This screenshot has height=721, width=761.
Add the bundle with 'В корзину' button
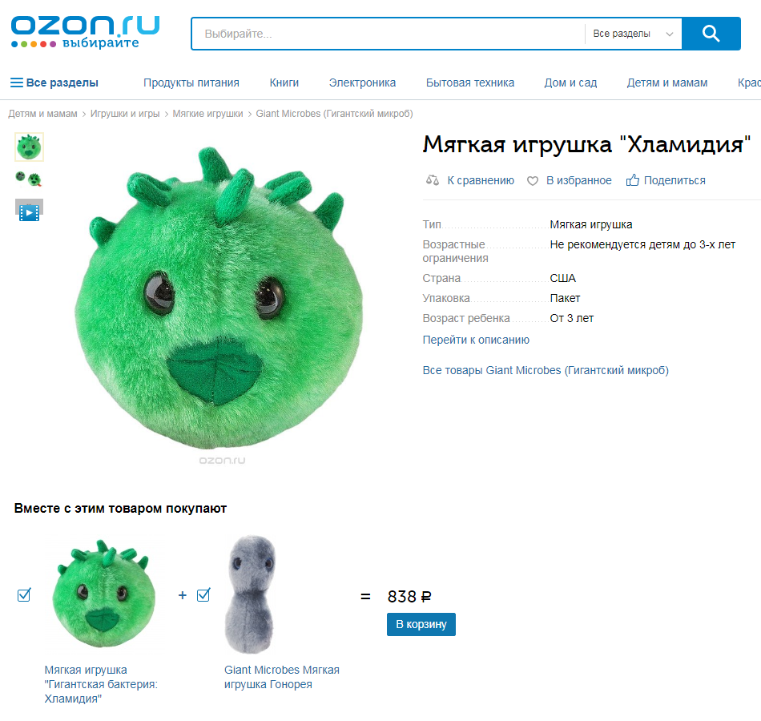tap(421, 624)
